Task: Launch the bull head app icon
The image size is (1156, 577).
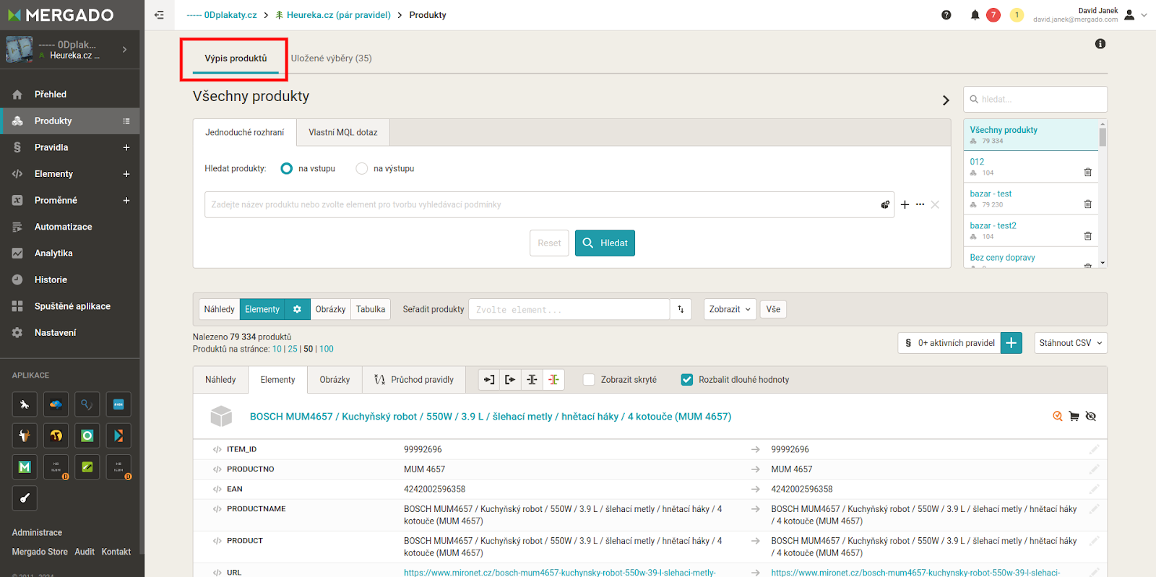Action: pos(25,435)
